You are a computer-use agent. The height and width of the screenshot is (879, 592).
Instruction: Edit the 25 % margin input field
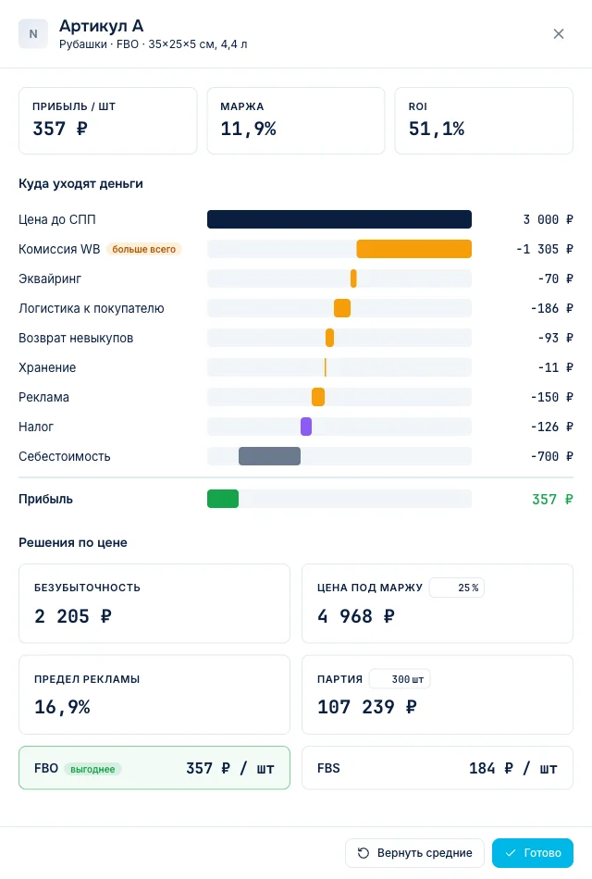[456, 588]
